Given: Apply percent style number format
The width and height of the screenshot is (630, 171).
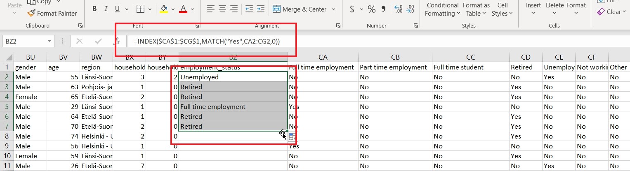Looking at the screenshot, I should tap(371, 9).
